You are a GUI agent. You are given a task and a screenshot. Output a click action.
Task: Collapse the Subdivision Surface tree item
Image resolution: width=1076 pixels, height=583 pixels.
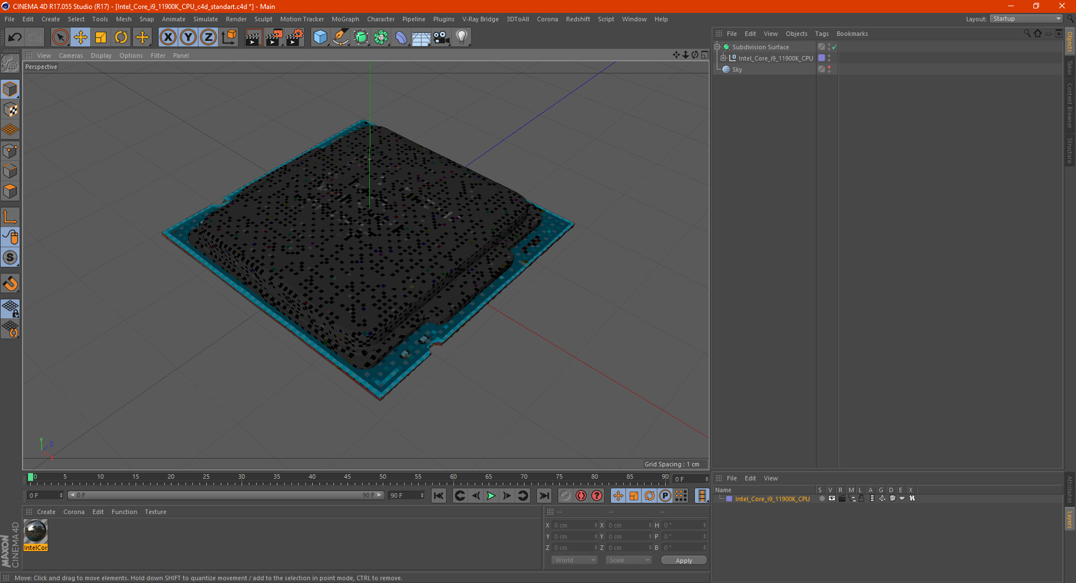click(x=717, y=47)
